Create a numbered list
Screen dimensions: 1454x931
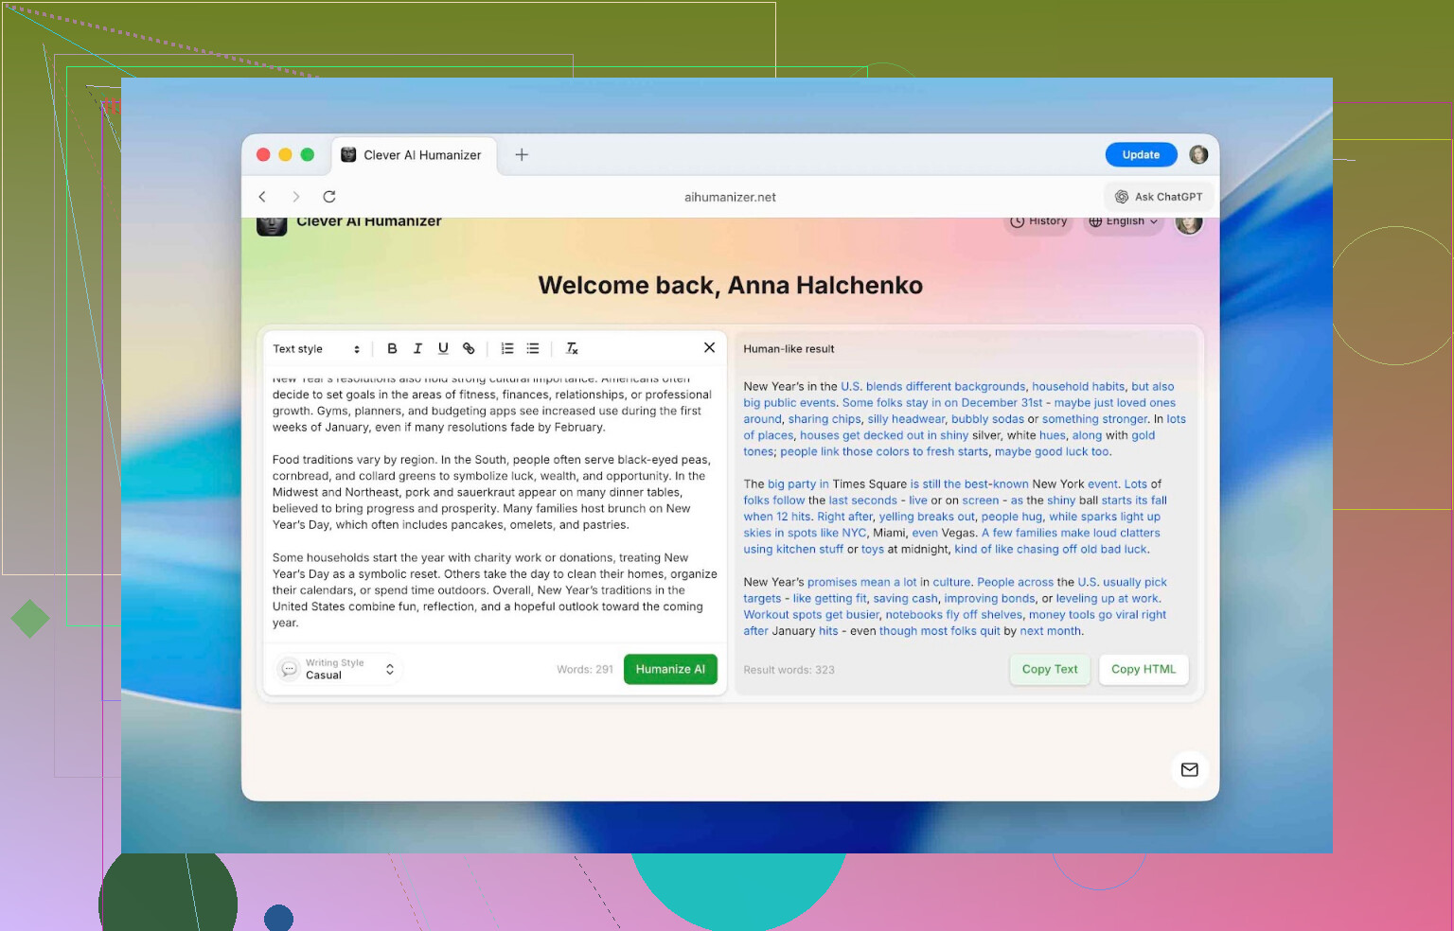[507, 348]
